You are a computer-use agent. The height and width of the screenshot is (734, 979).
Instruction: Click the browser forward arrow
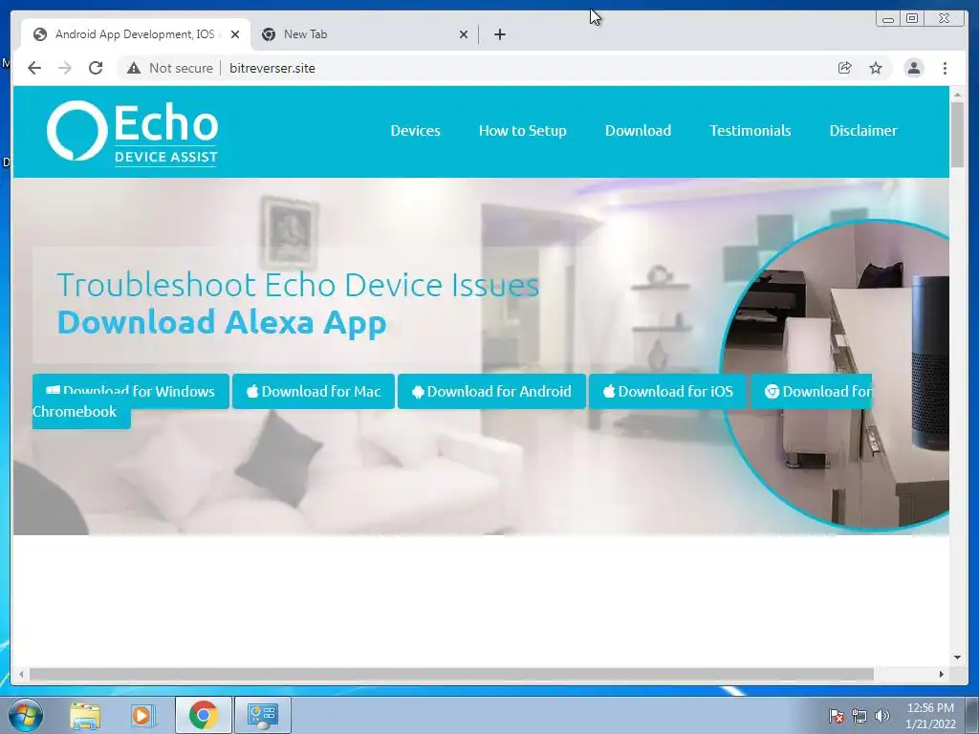point(65,68)
